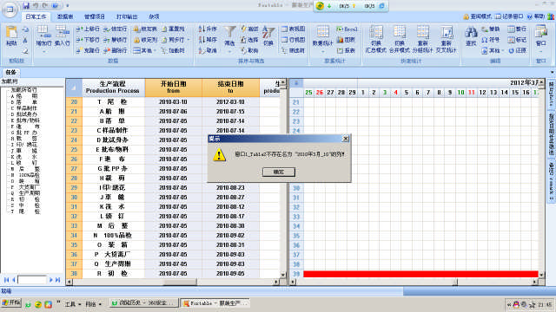Open the 同步行 dropdown arrow

tap(189, 40)
